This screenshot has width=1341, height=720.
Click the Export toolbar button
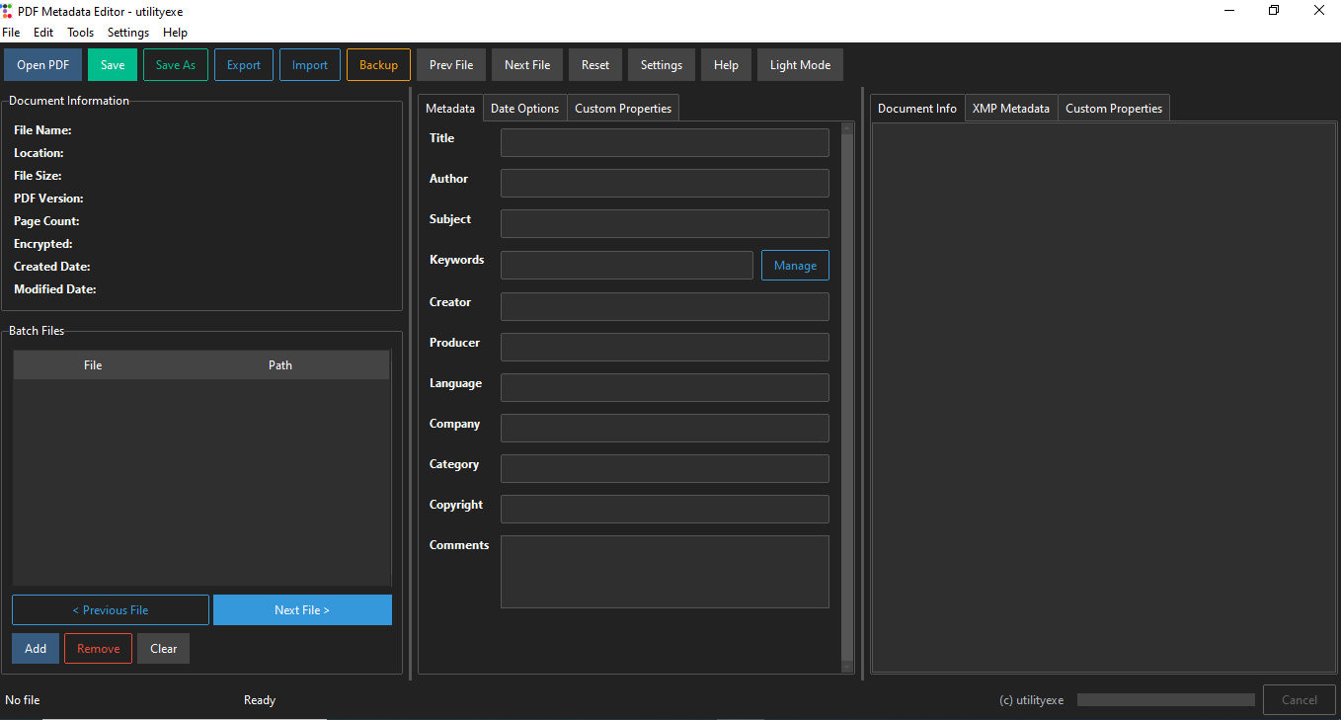click(244, 65)
